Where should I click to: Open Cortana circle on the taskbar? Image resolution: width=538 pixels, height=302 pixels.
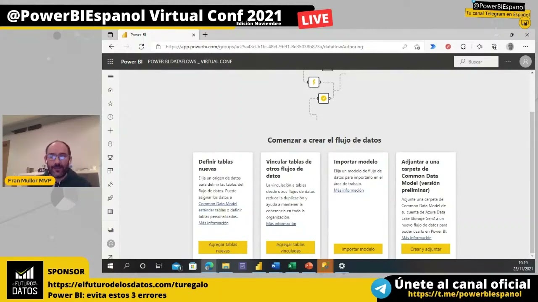pos(142,266)
